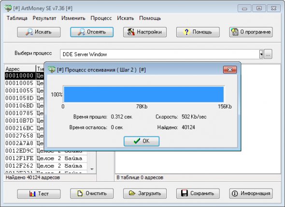
Task: Click the Сохранить save button
Action: pyautogui.click(x=198, y=193)
